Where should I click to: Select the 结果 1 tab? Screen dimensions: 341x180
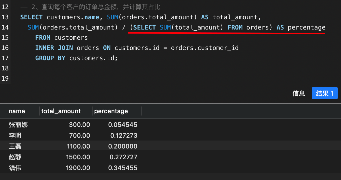tap(324, 93)
